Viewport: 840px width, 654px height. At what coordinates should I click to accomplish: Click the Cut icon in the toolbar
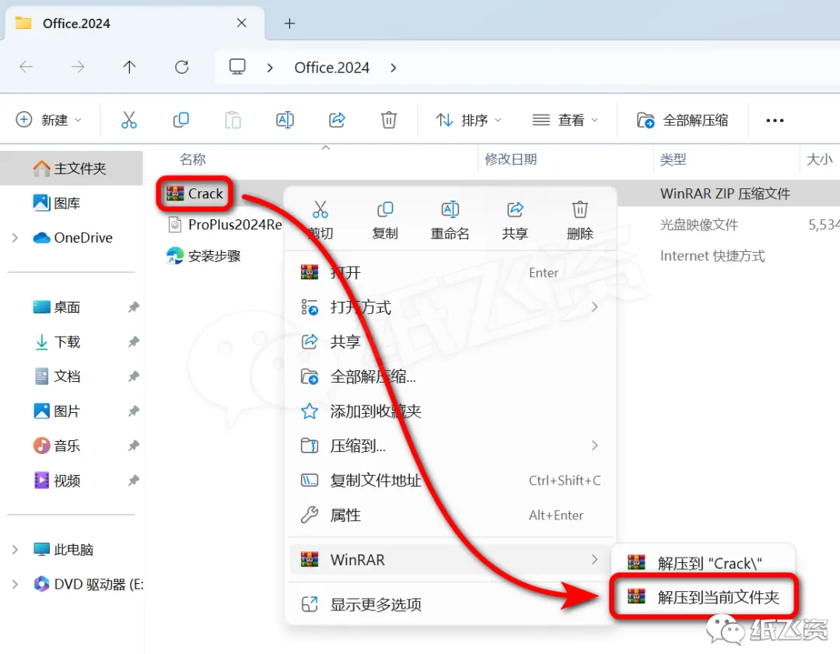click(x=128, y=120)
